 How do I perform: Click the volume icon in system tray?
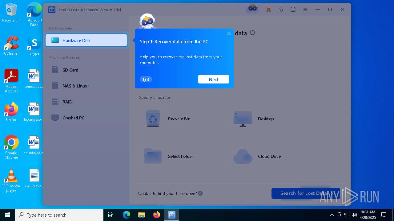[354, 215]
